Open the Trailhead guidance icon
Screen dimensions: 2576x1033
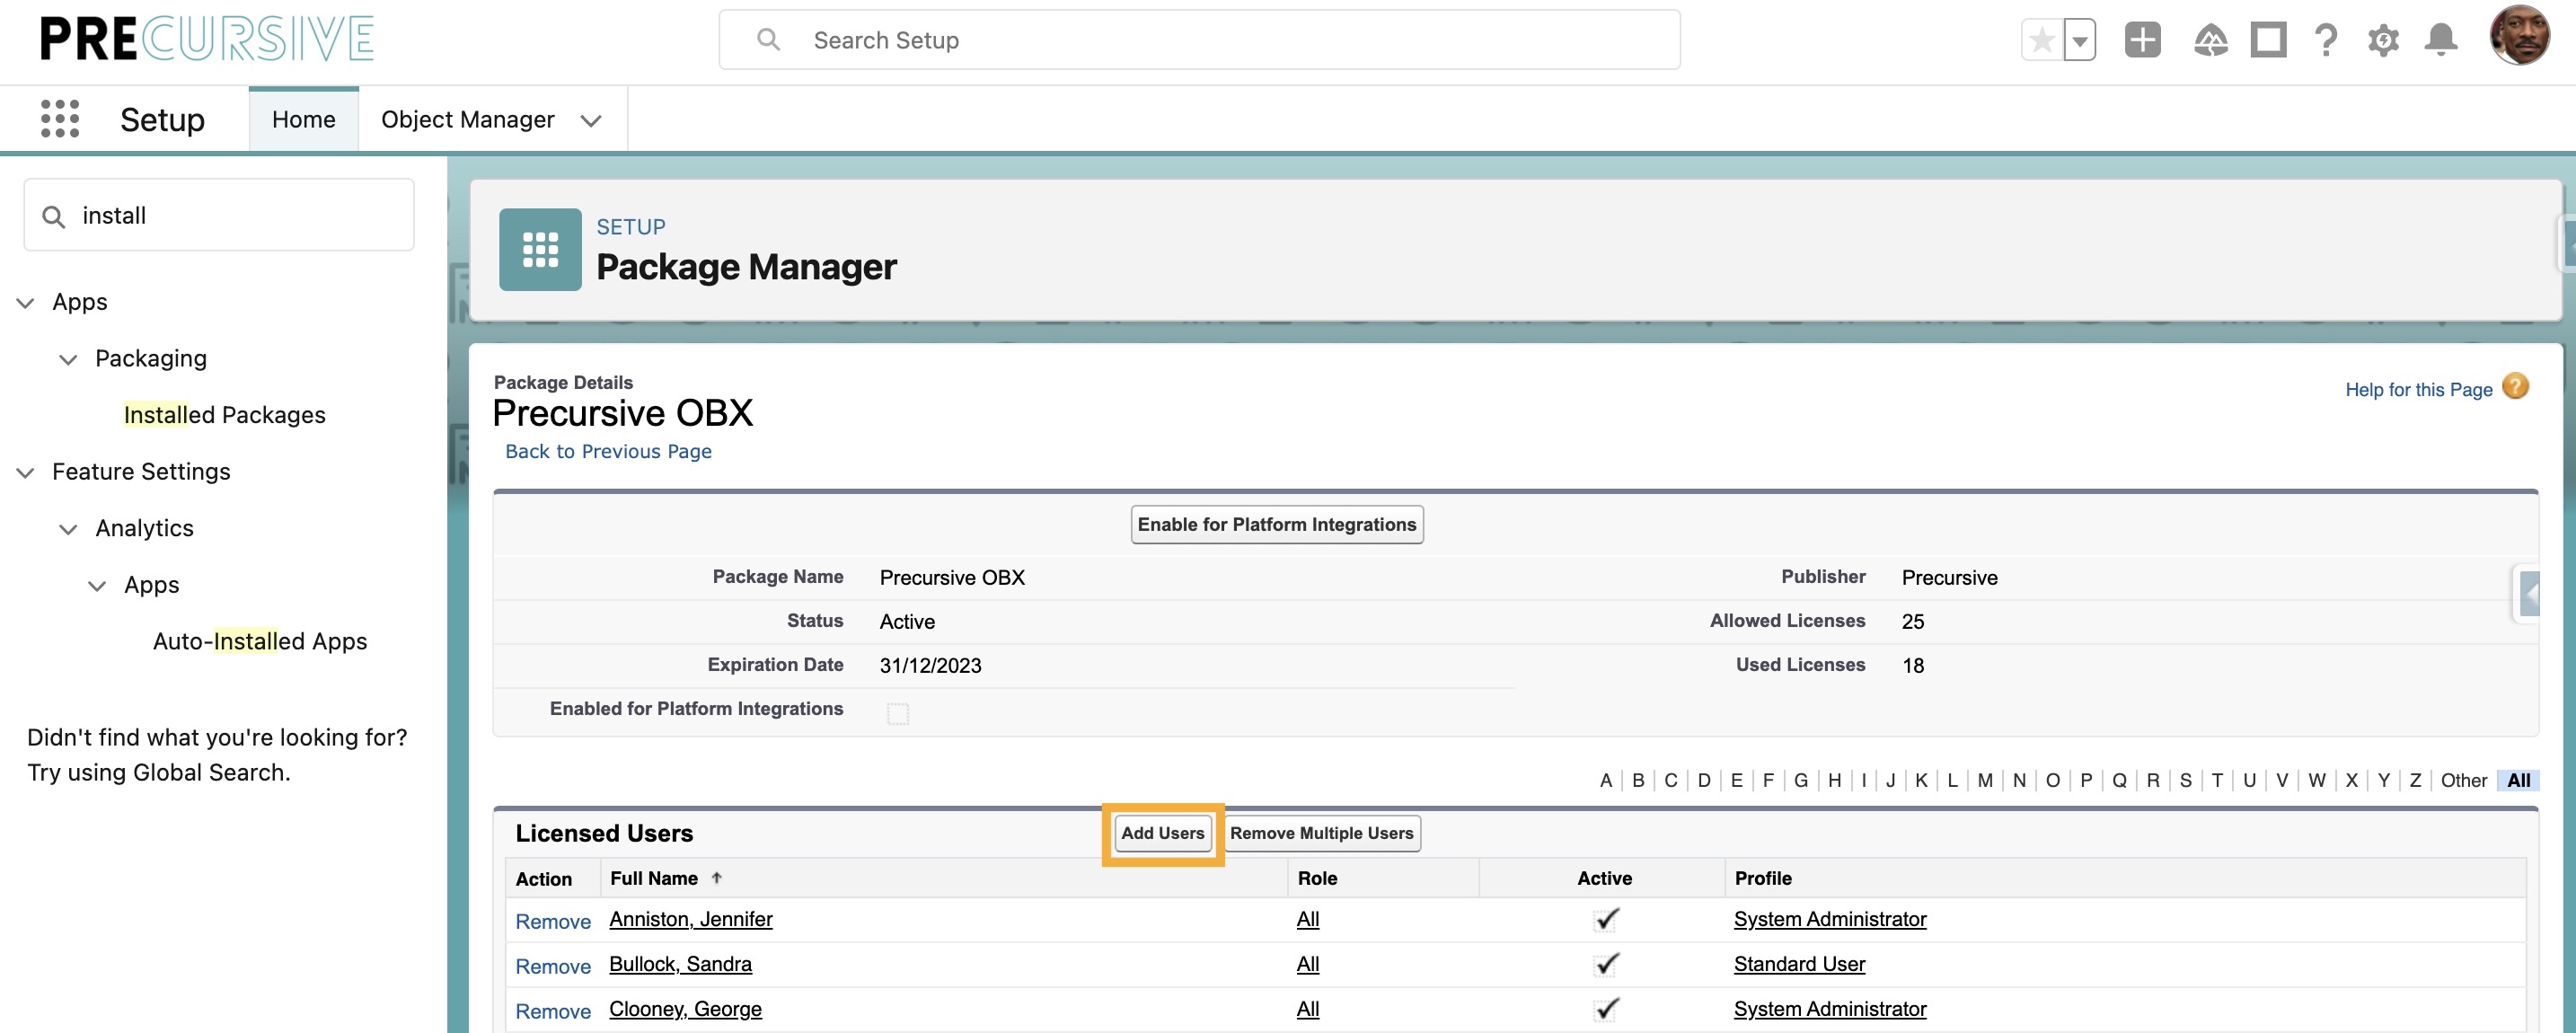coord(2210,40)
